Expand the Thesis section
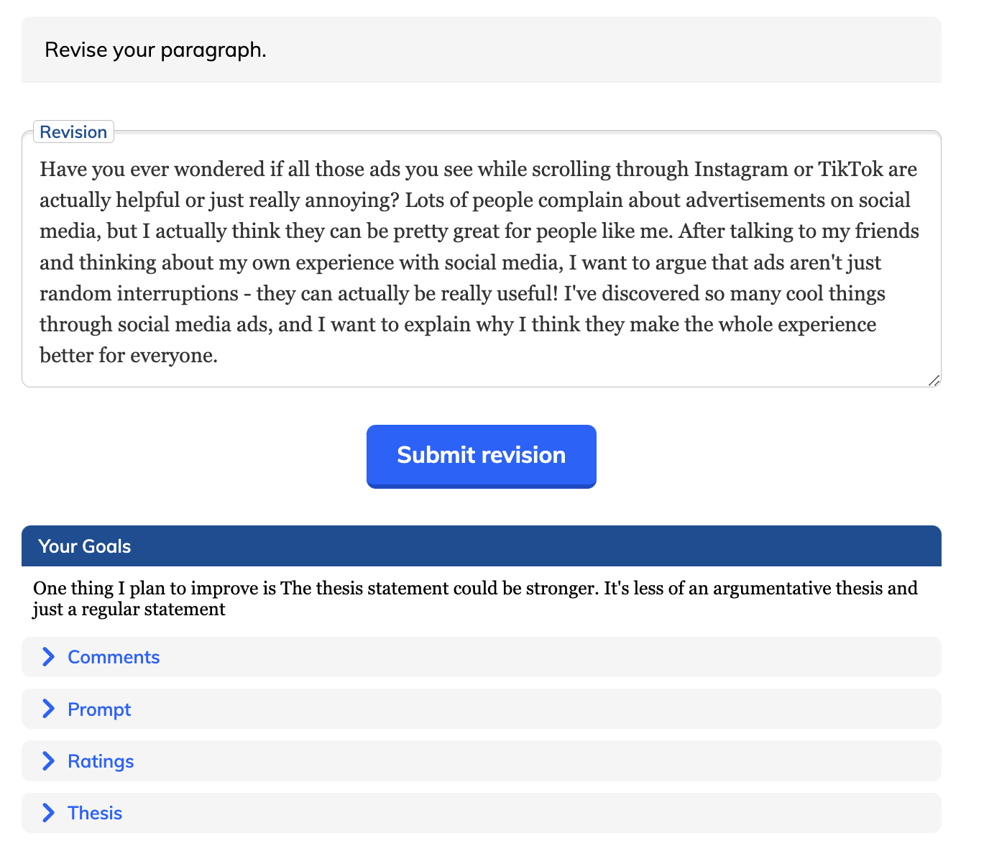 point(94,812)
